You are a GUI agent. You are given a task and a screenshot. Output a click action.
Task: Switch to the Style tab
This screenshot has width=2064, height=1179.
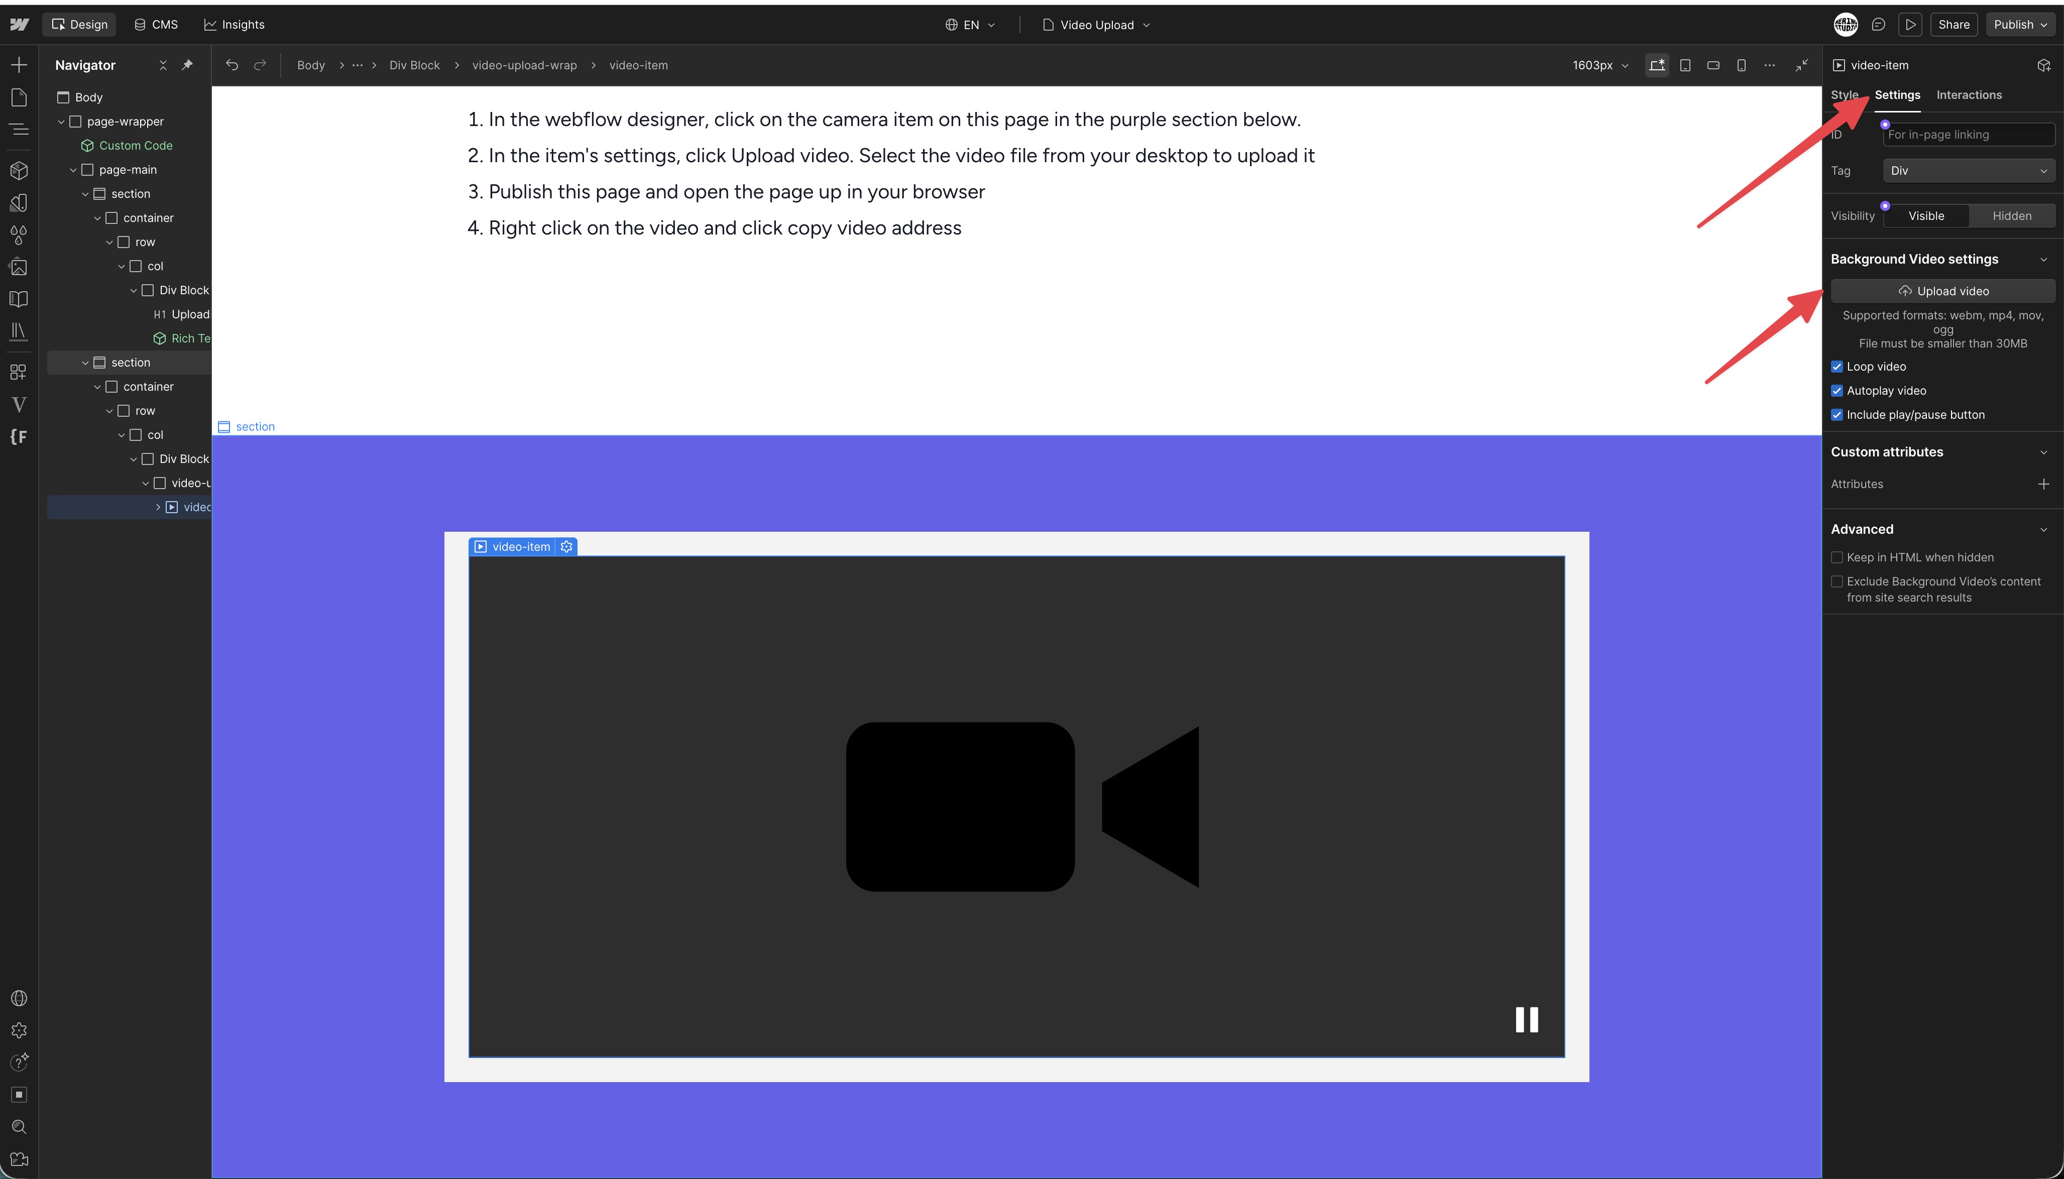point(1845,95)
